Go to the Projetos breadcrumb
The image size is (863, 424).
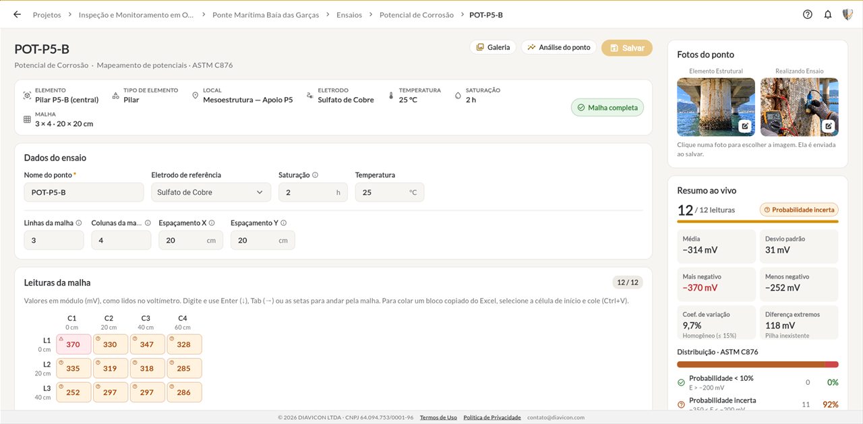pyautogui.click(x=47, y=15)
